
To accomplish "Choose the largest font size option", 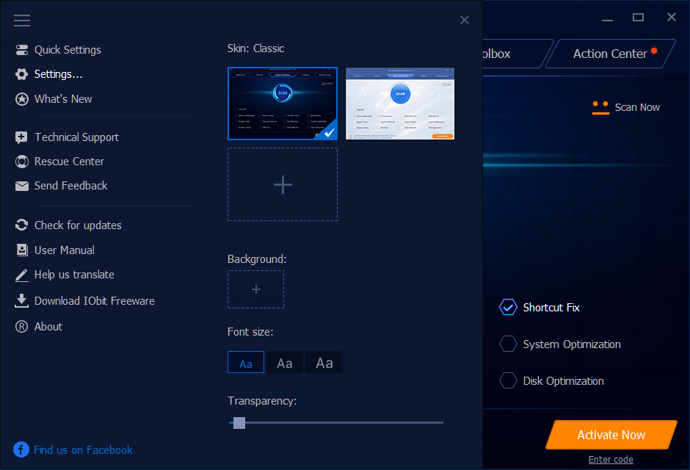I will pyautogui.click(x=324, y=363).
